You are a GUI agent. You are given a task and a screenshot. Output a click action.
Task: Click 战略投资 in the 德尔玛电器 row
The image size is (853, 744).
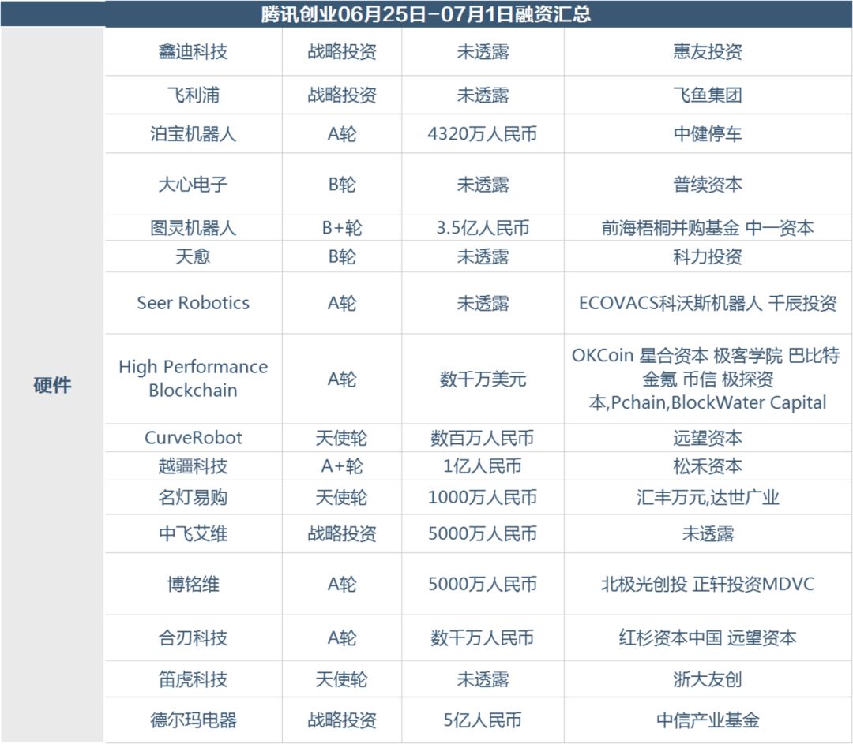click(x=342, y=720)
